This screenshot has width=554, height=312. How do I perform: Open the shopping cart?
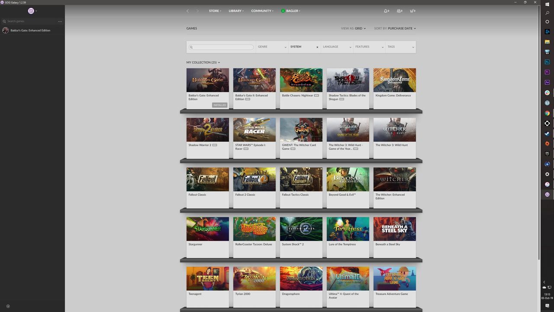coord(412,11)
